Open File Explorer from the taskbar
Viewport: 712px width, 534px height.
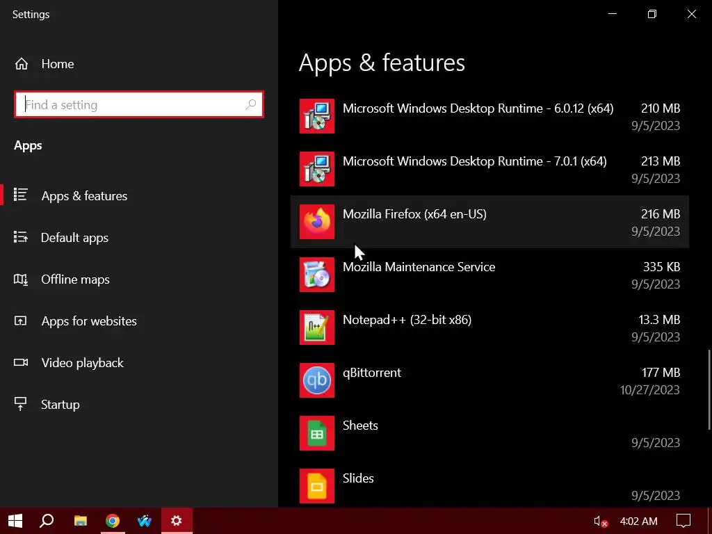coord(81,521)
